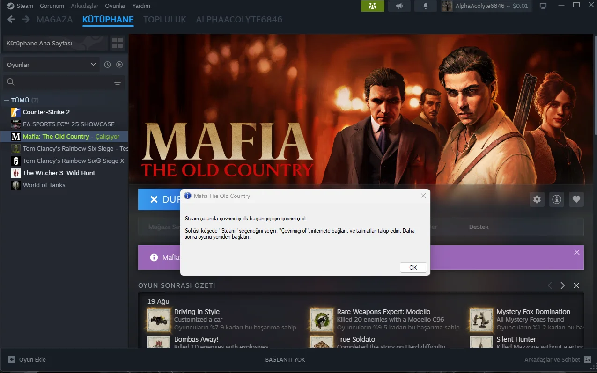
Task: Open ALPHAACOLYTE6846 profile tab
Action: 239,20
